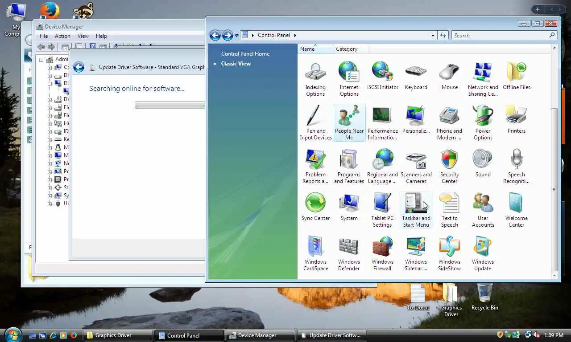The image size is (571, 342).
Task: Switch to Graphics Driver taskbar button
Action: 117,335
